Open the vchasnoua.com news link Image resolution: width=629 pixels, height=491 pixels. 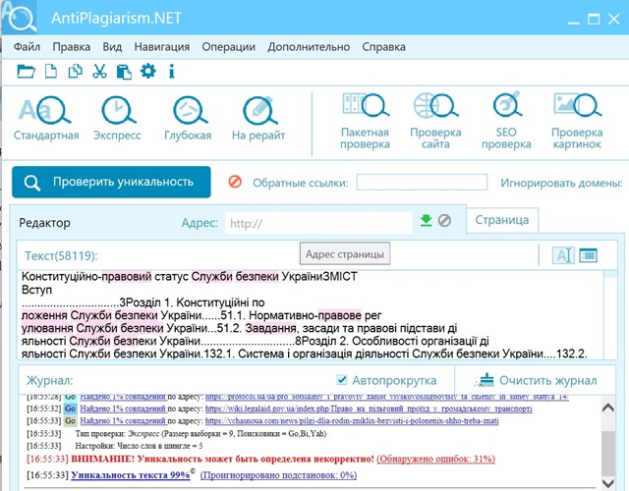coord(352,421)
